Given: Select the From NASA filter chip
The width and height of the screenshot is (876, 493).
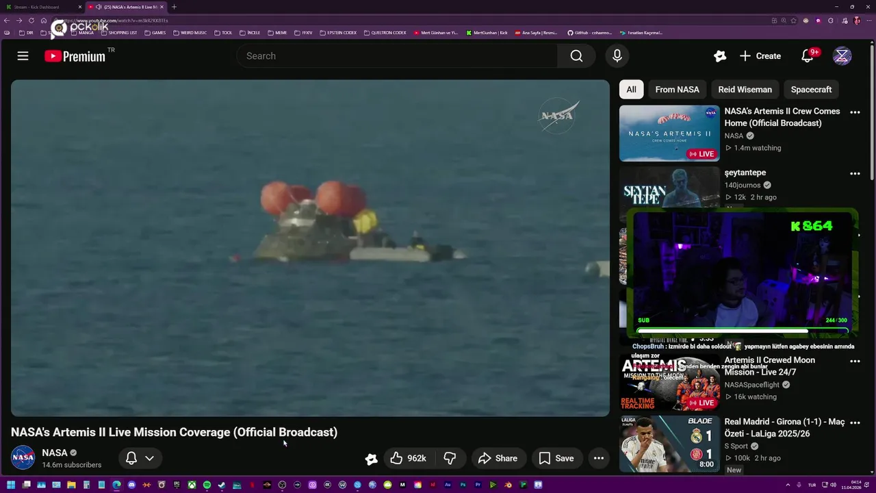Looking at the screenshot, I should (677, 89).
